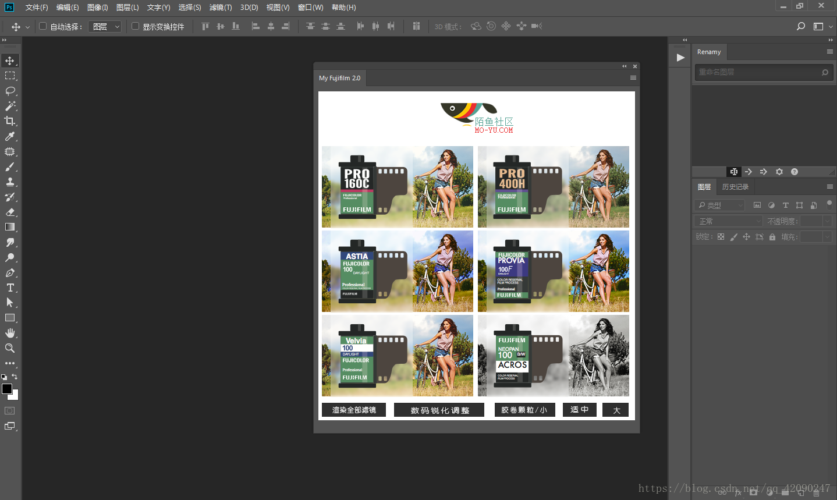The width and height of the screenshot is (837, 500).
Task: Toggle lock all padlock icon
Action: 772,237
